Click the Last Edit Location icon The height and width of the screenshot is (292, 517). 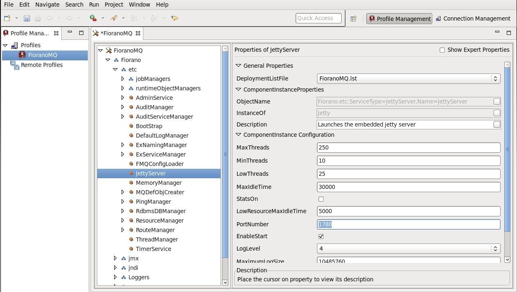175,18
